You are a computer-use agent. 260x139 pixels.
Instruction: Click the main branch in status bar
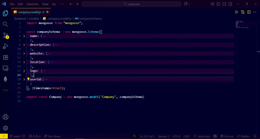[x=15, y=136]
